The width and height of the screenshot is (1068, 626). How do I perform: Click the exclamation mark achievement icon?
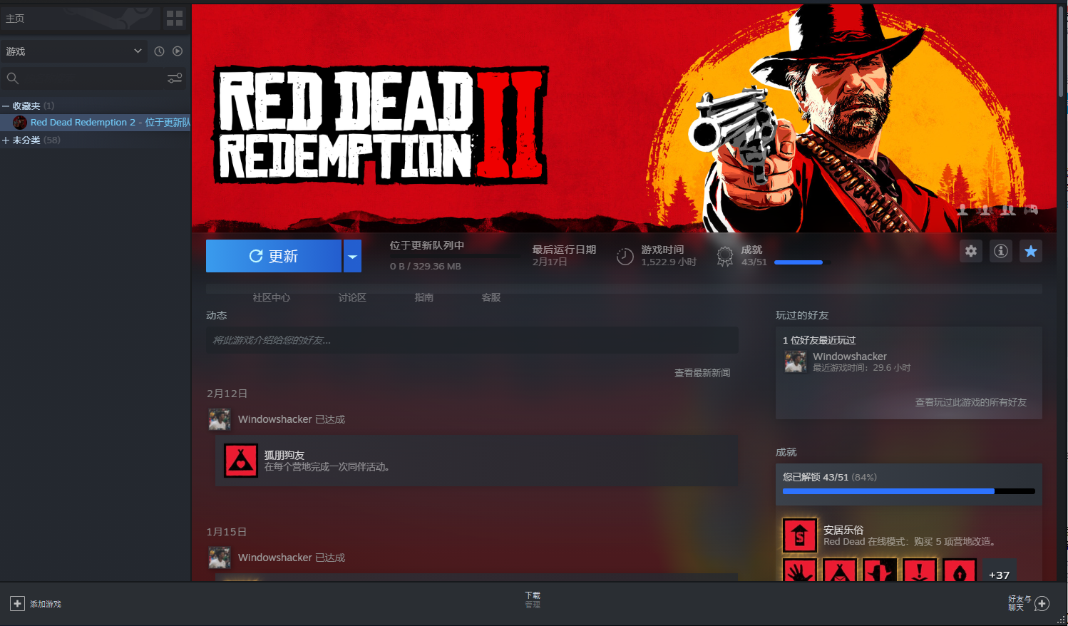920,570
